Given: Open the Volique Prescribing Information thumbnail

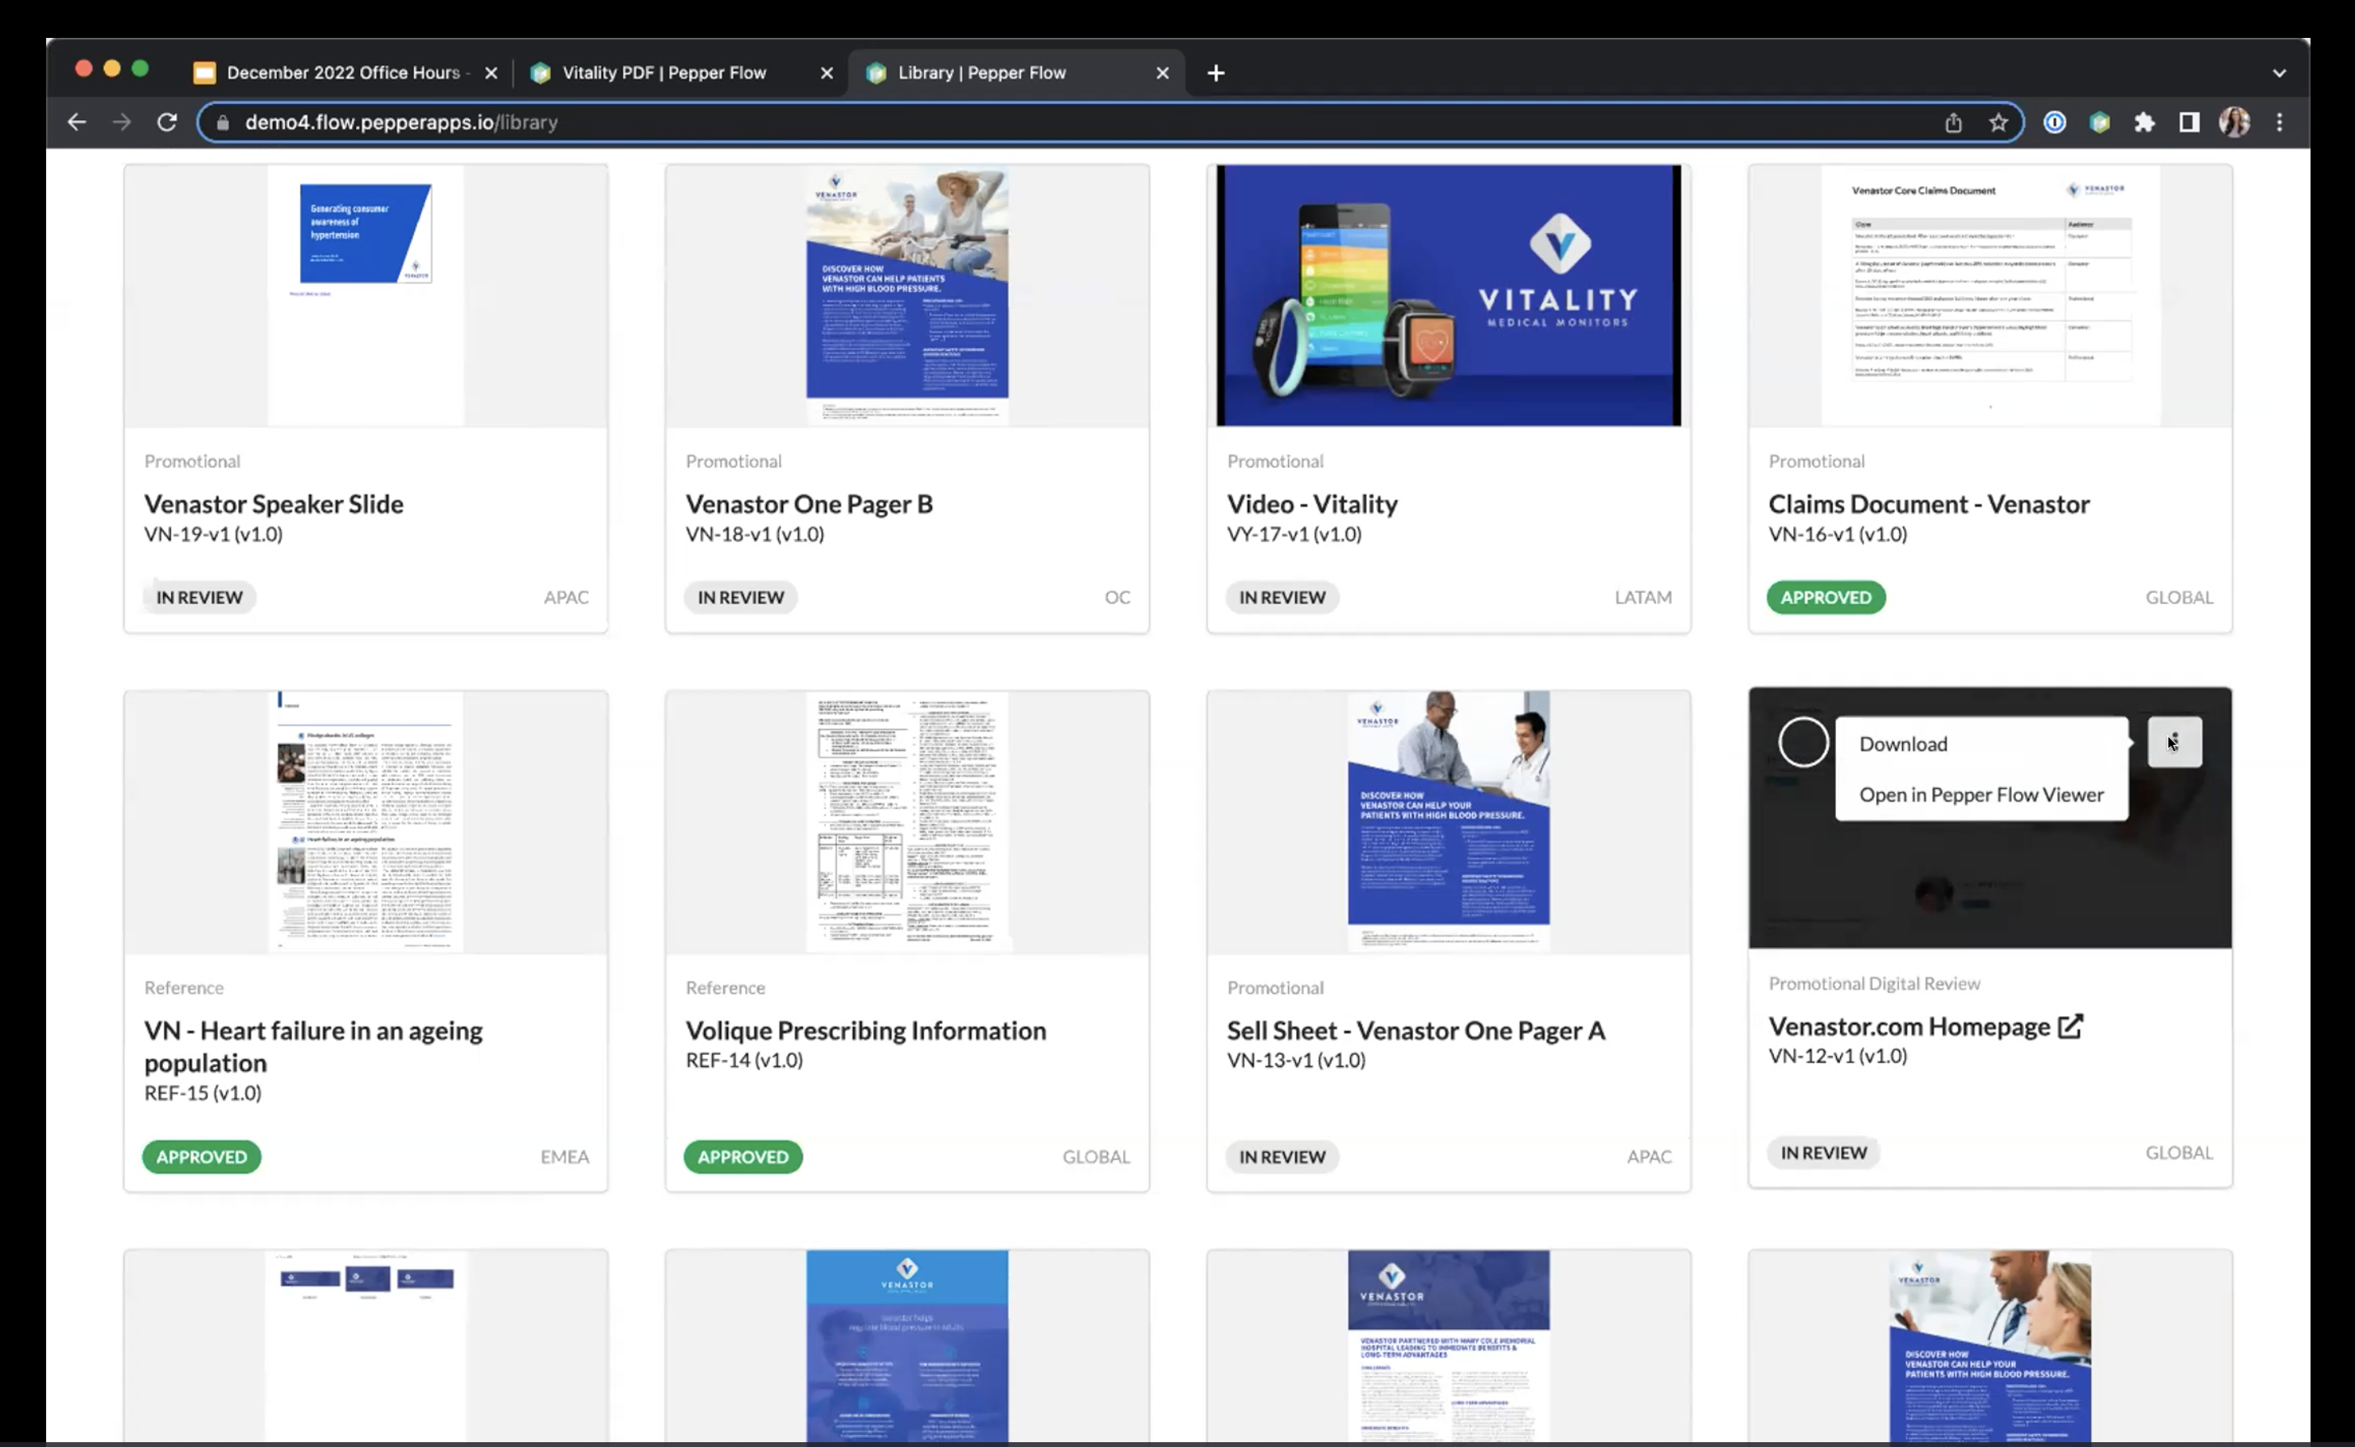Looking at the screenshot, I should (906, 822).
